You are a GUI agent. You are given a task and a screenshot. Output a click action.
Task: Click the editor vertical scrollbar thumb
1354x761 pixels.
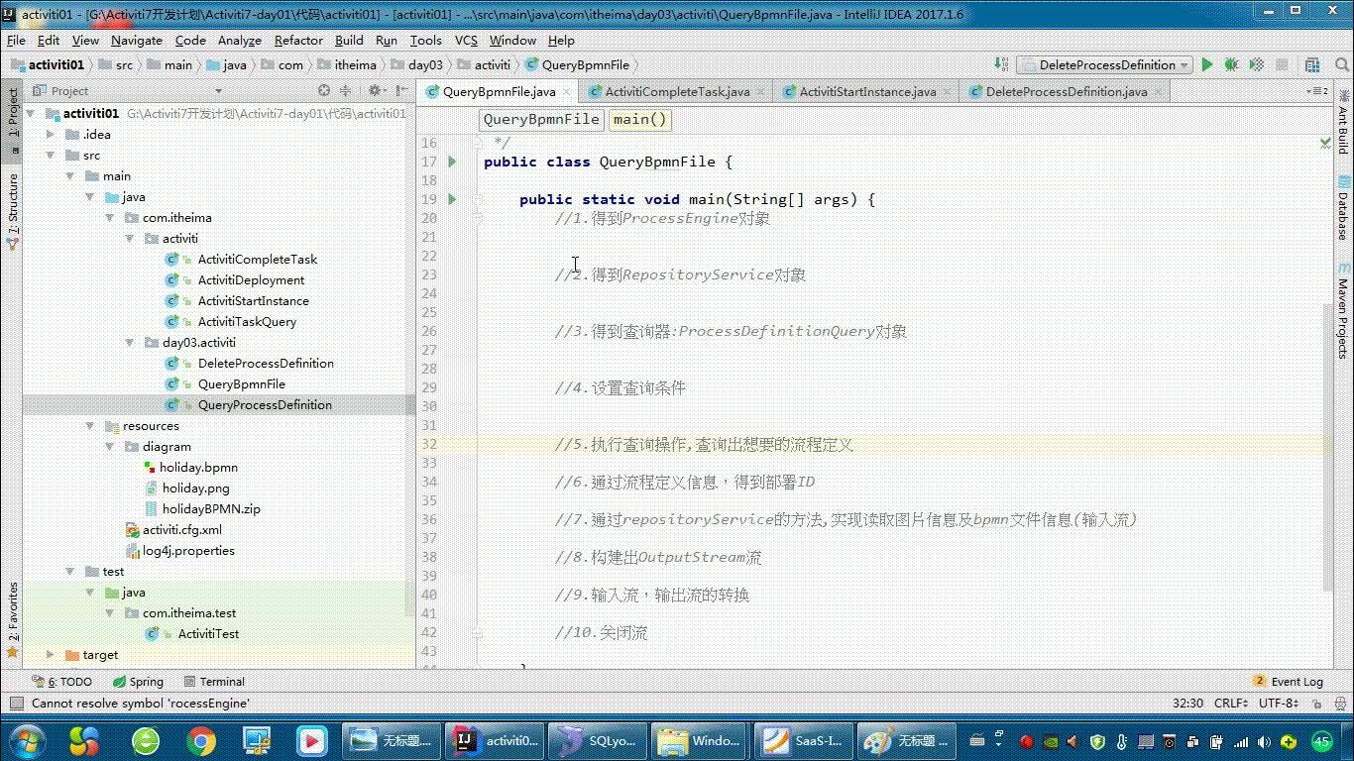click(1327, 446)
